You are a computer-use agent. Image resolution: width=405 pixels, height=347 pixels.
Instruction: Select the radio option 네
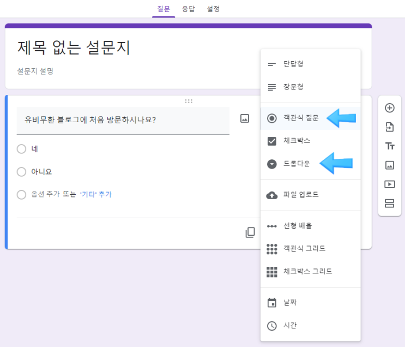point(21,149)
